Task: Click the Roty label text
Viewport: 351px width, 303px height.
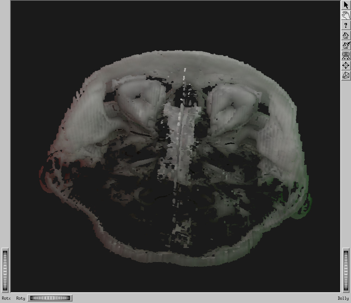Action: (x=21, y=298)
